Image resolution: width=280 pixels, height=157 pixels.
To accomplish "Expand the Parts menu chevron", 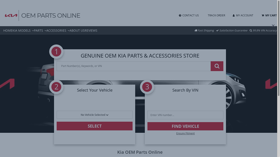I will tap(45, 31).
